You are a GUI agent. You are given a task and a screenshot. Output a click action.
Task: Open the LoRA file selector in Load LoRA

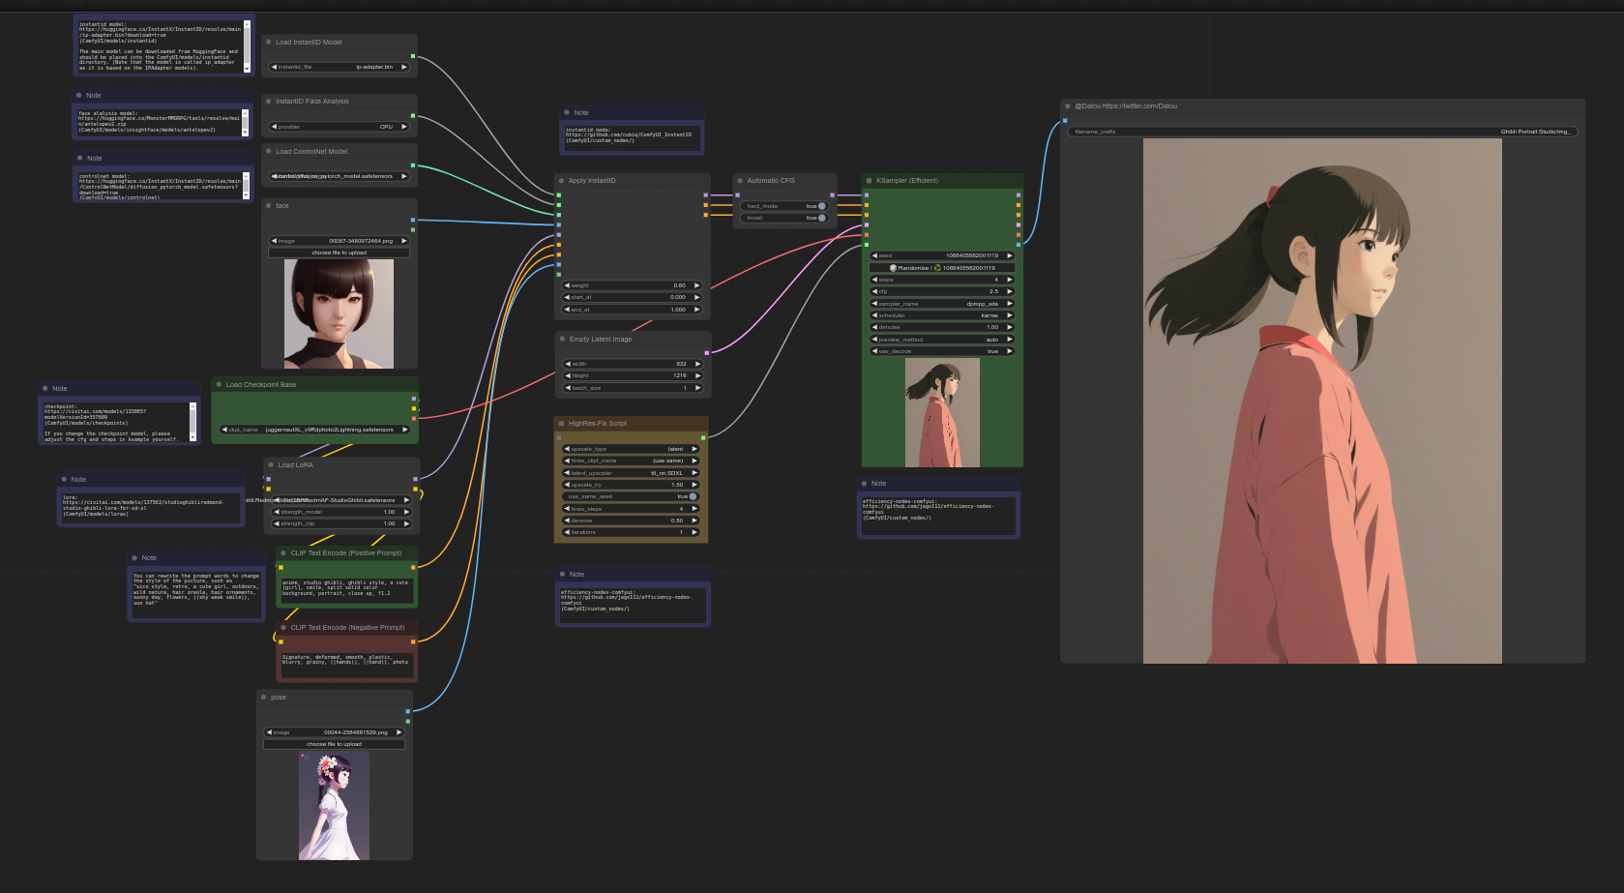pyautogui.click(x=341, y=500)
